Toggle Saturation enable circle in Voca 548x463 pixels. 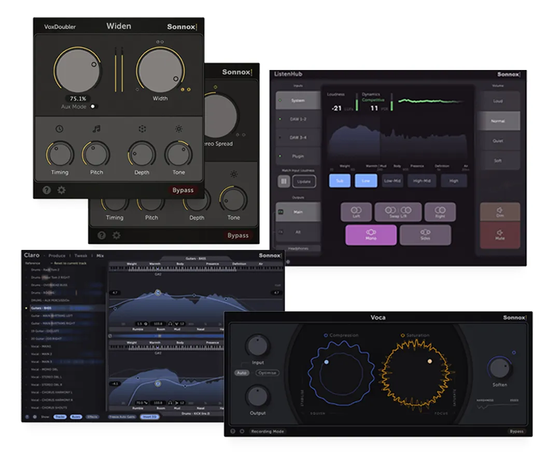(403, 335)
